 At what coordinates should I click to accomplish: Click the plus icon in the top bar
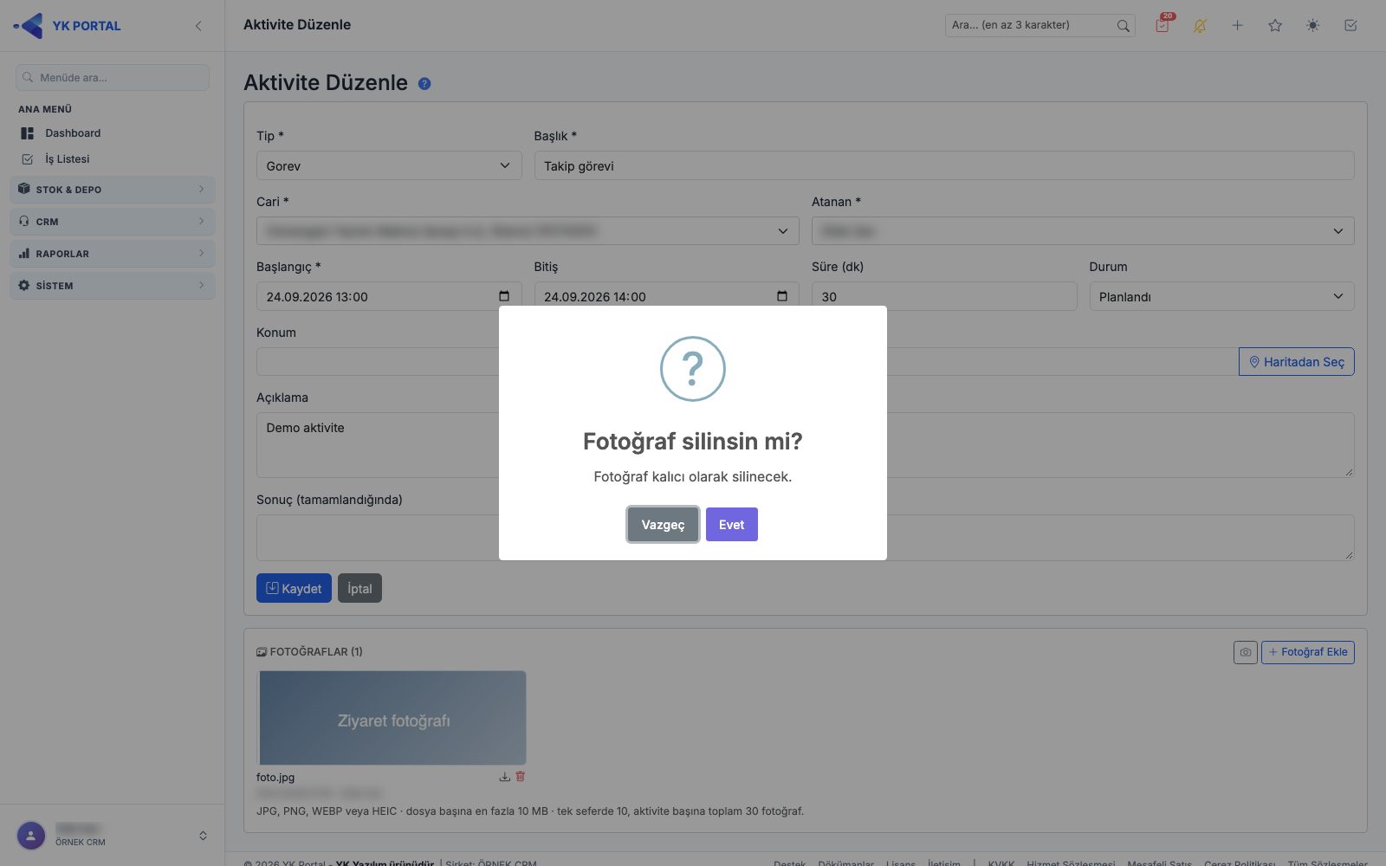[x=1237, y=26]
